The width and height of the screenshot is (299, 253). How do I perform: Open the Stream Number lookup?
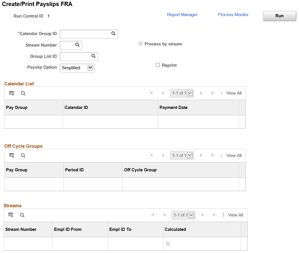77,45
